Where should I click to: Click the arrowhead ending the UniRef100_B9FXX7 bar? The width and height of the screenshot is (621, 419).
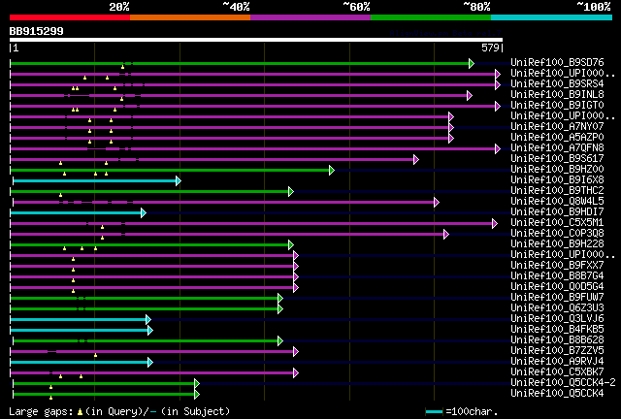point(295,267)
